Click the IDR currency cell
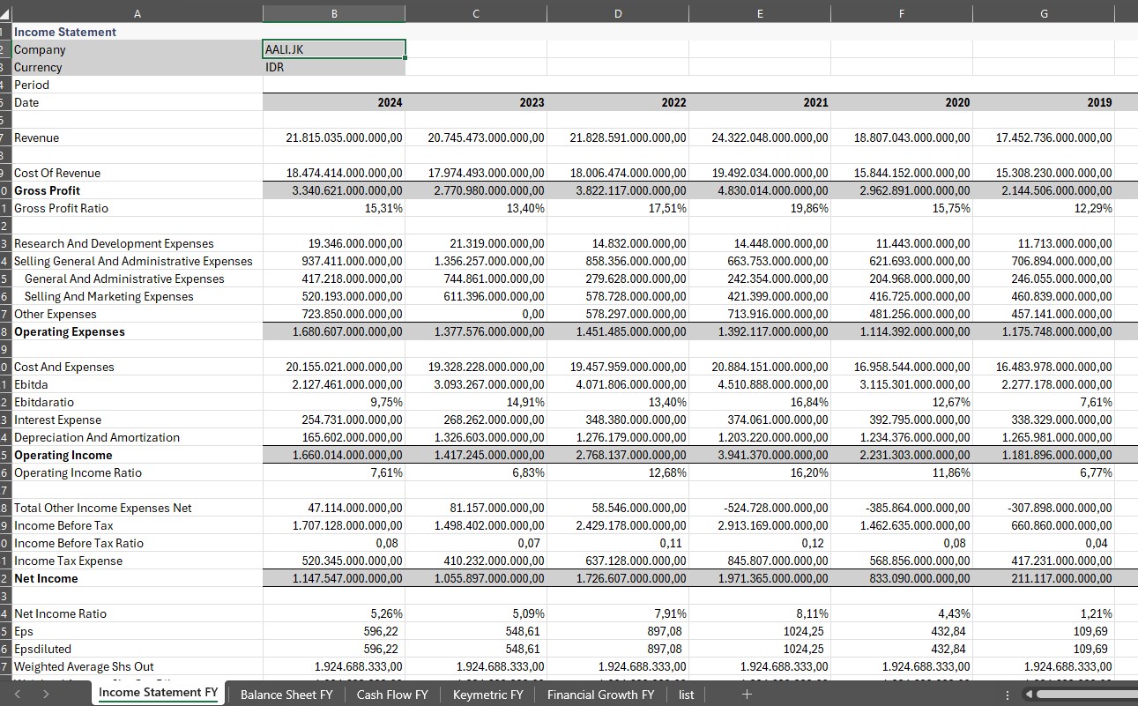Screen dimensions: 1138x706 (x=334, y=67)
